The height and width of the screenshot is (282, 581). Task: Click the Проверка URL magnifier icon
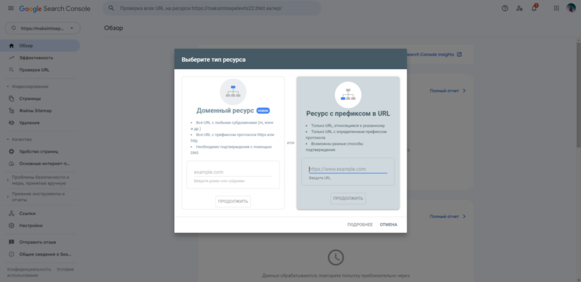point(11,70)
